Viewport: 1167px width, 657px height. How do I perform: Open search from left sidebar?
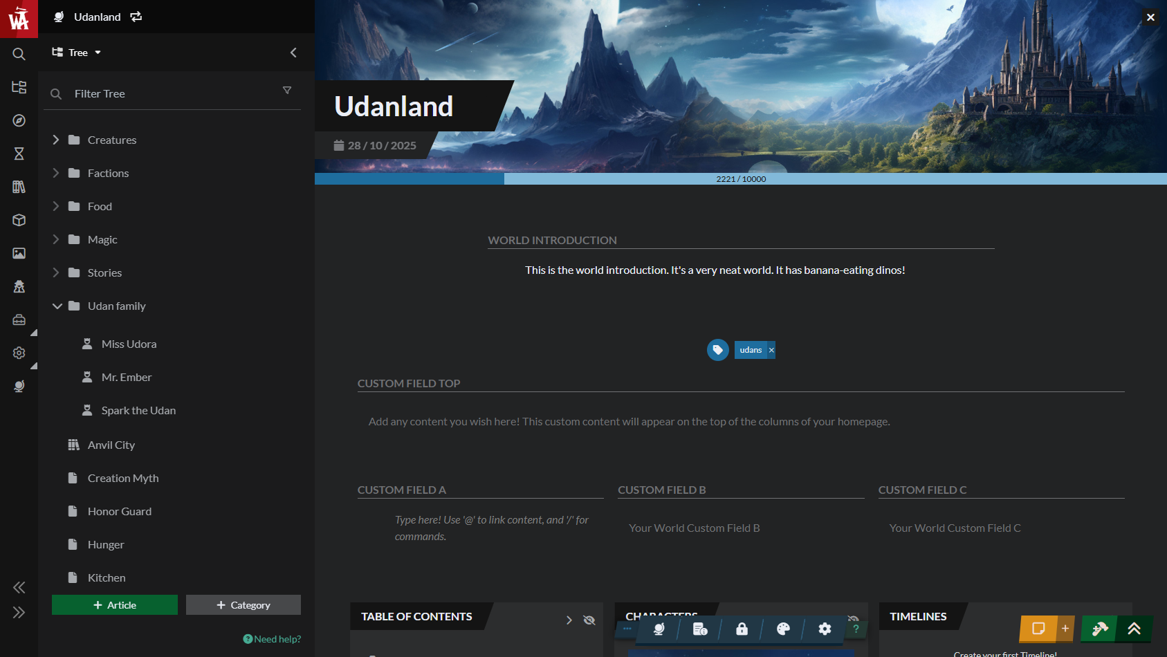(19, 54)
